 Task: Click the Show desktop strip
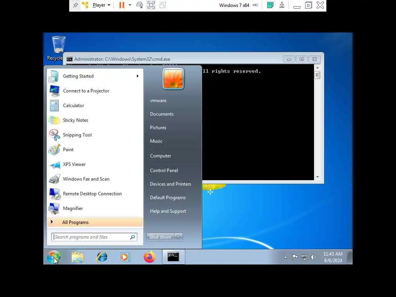coord(350,257)
